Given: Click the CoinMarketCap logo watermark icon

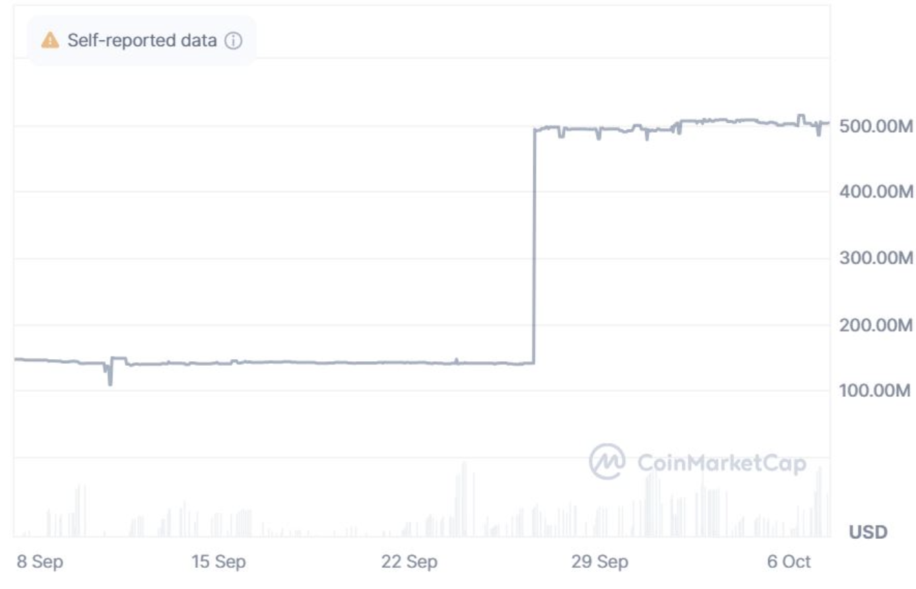Looking at the screenshot, I should click(x=606, y=461).
